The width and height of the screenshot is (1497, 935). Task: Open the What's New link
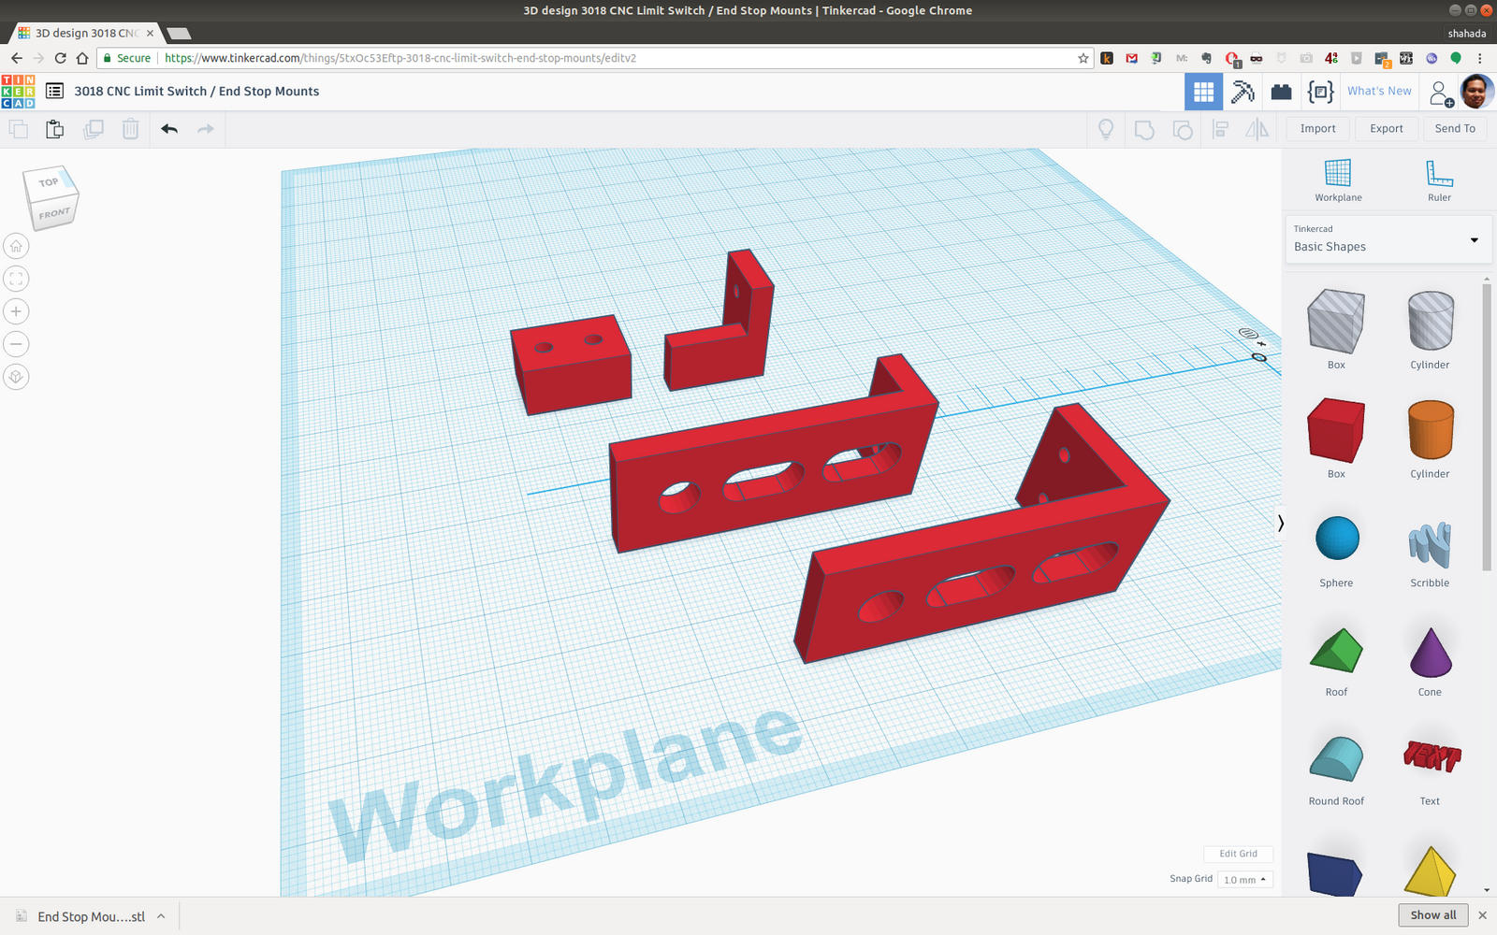pyautogui.click(x=1379, y=91)
